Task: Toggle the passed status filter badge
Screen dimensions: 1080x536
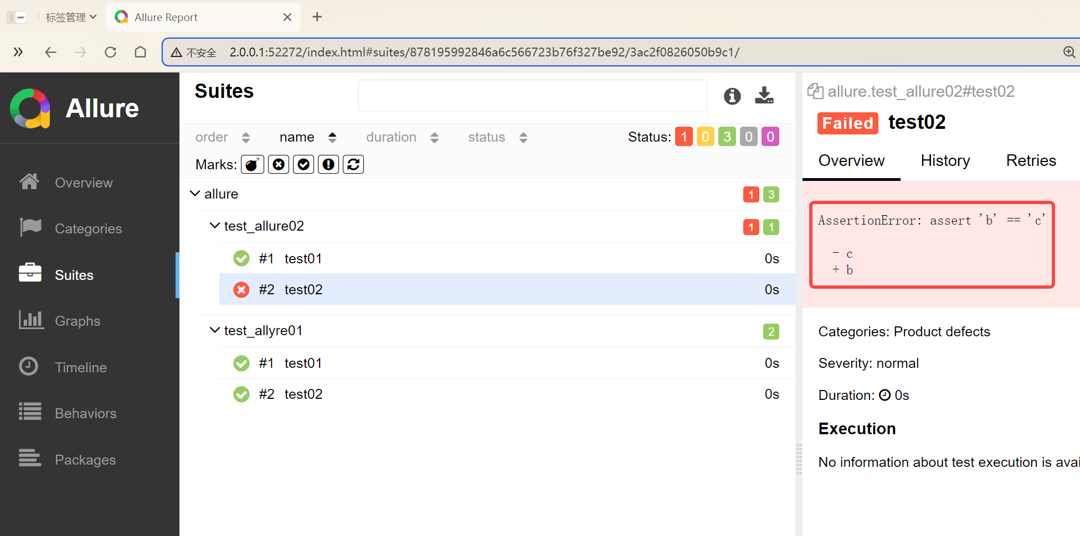Action: [x=727, y=137]
